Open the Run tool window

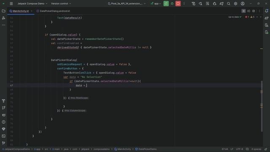coord(3,108)
